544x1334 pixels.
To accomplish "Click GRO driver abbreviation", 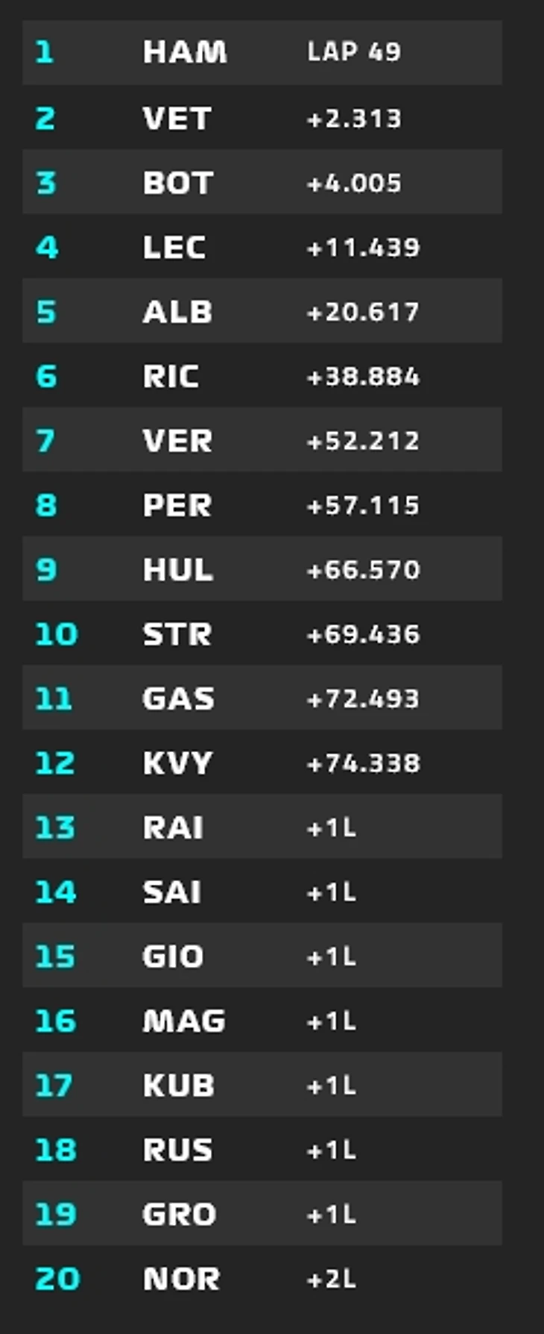I will point(179,1214).
